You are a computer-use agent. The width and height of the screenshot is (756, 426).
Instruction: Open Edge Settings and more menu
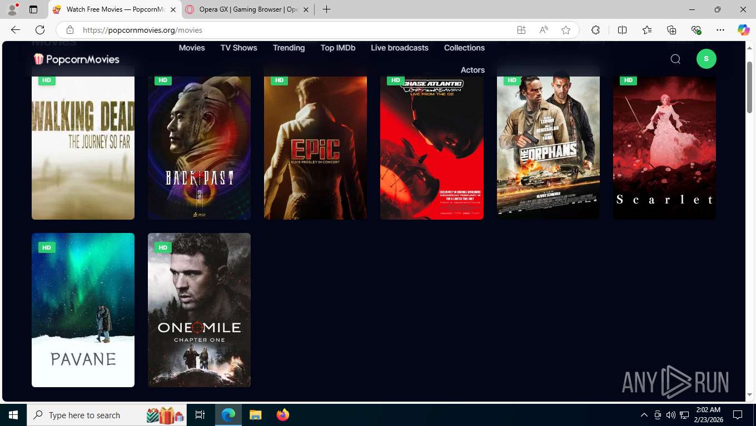[720, 30]
